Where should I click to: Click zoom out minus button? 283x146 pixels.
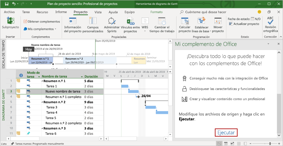point(250,144)
